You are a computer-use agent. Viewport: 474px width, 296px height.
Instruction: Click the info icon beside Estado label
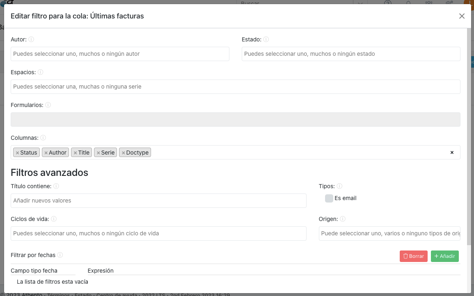(x=266, y=40)
